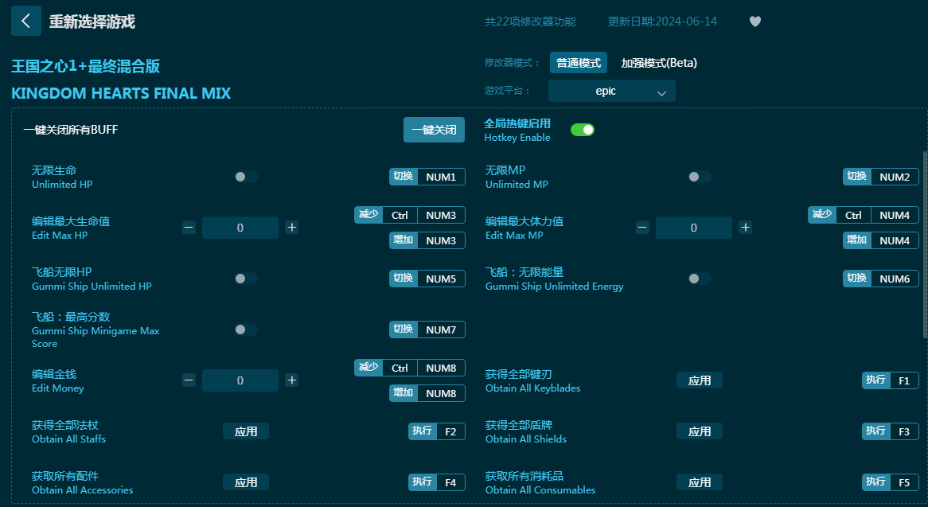This screenshot has width=928, height=507.
Task: Click 增加 NUM4 increase hotkey for Max MP
Action: click(x=881, y=240)
